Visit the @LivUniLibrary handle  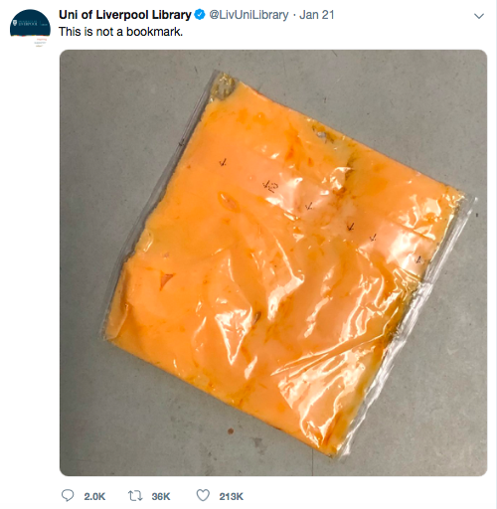248,15
